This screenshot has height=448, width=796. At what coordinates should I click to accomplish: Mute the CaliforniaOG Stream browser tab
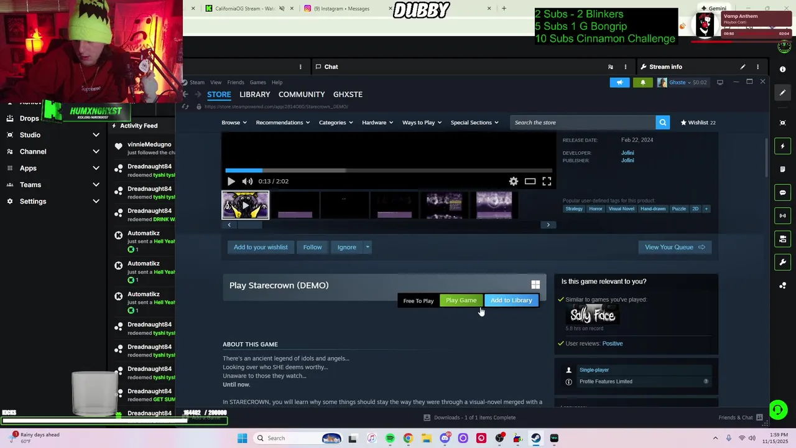282,9
